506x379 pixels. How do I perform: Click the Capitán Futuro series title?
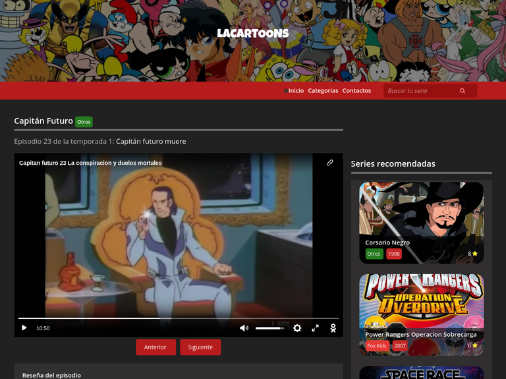click(x=43, y=121)
